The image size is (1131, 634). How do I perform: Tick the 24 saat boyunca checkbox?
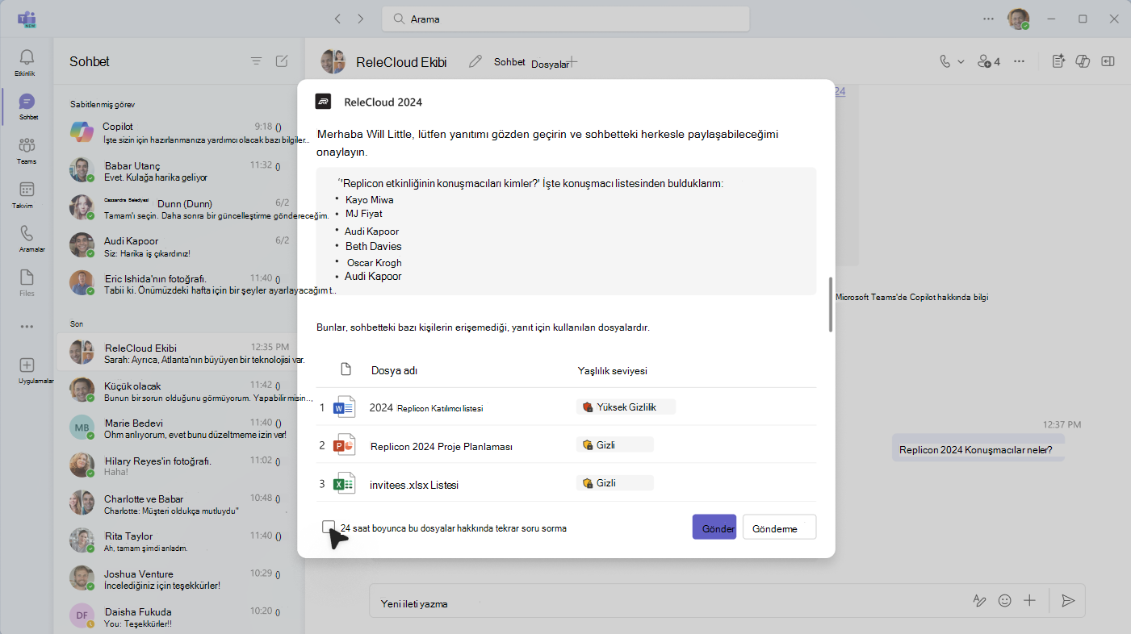[328, 527]
